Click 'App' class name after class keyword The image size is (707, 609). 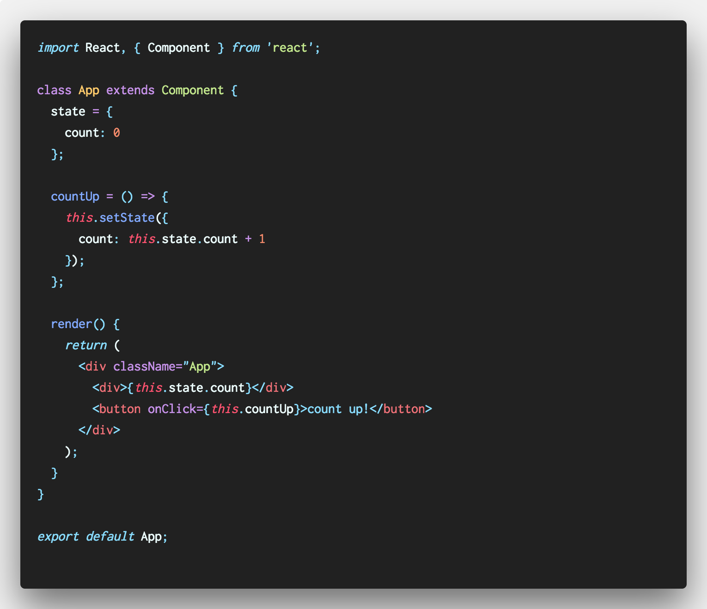(x=89, y=90)
